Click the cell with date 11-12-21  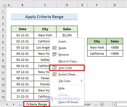coord(23,97)
